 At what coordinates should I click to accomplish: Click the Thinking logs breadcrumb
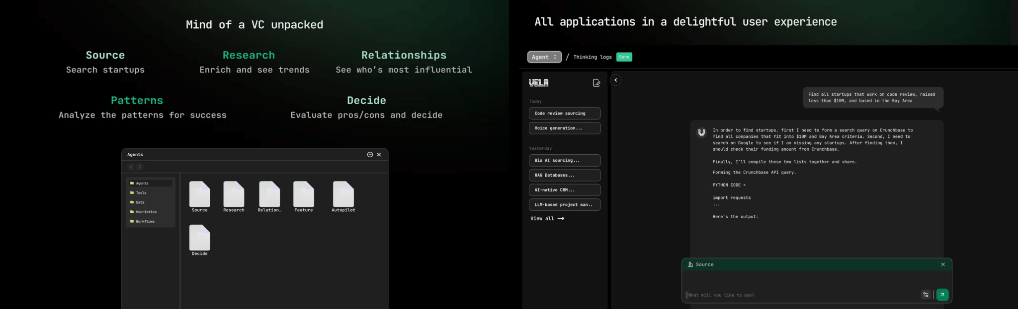[x=592, y=57]
